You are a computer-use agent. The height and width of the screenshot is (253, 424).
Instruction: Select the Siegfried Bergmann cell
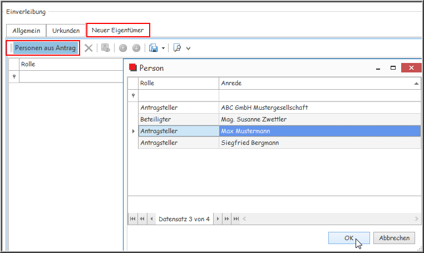(x=319, y=143)
